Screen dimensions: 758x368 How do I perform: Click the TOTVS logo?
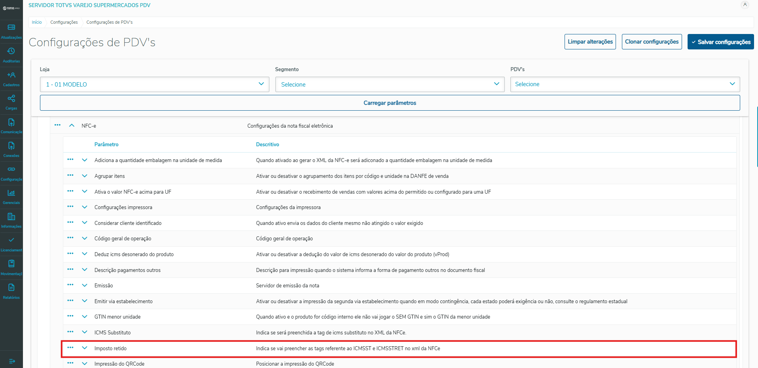coord(11,8)
